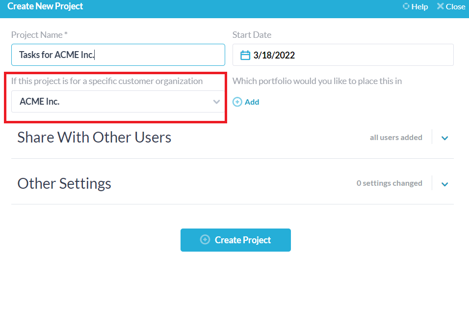Open the customer organization dropdown arrow
Image resolution: width=469 pixels, height=316 pixels.
click(x=216, y=102)
